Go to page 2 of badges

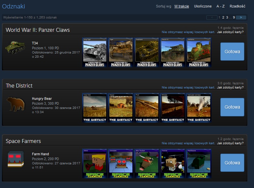tap(223, 18)
